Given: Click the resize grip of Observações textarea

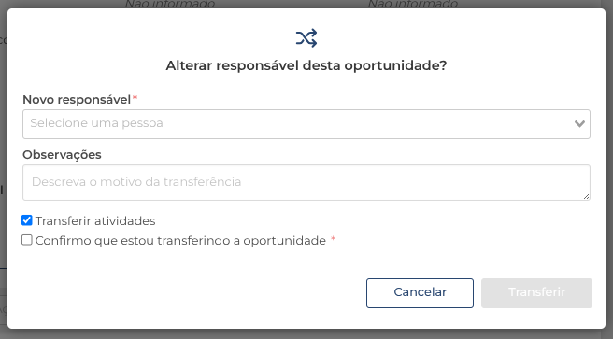Looking at the screenshot, I should point(586,196).
